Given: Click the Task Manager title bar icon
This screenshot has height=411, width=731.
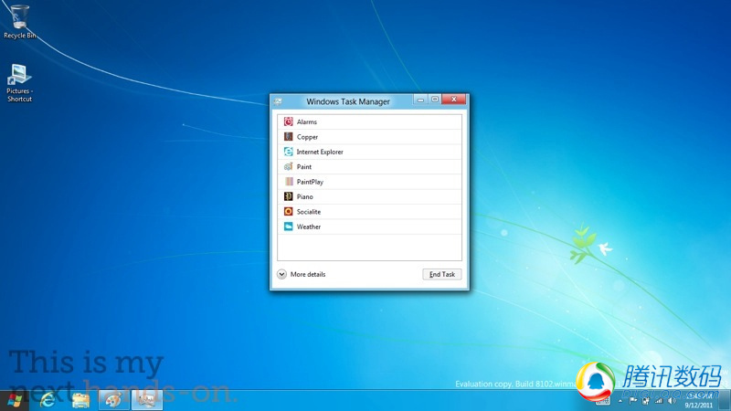Looking at the screenshot, I should pos(278,101).
